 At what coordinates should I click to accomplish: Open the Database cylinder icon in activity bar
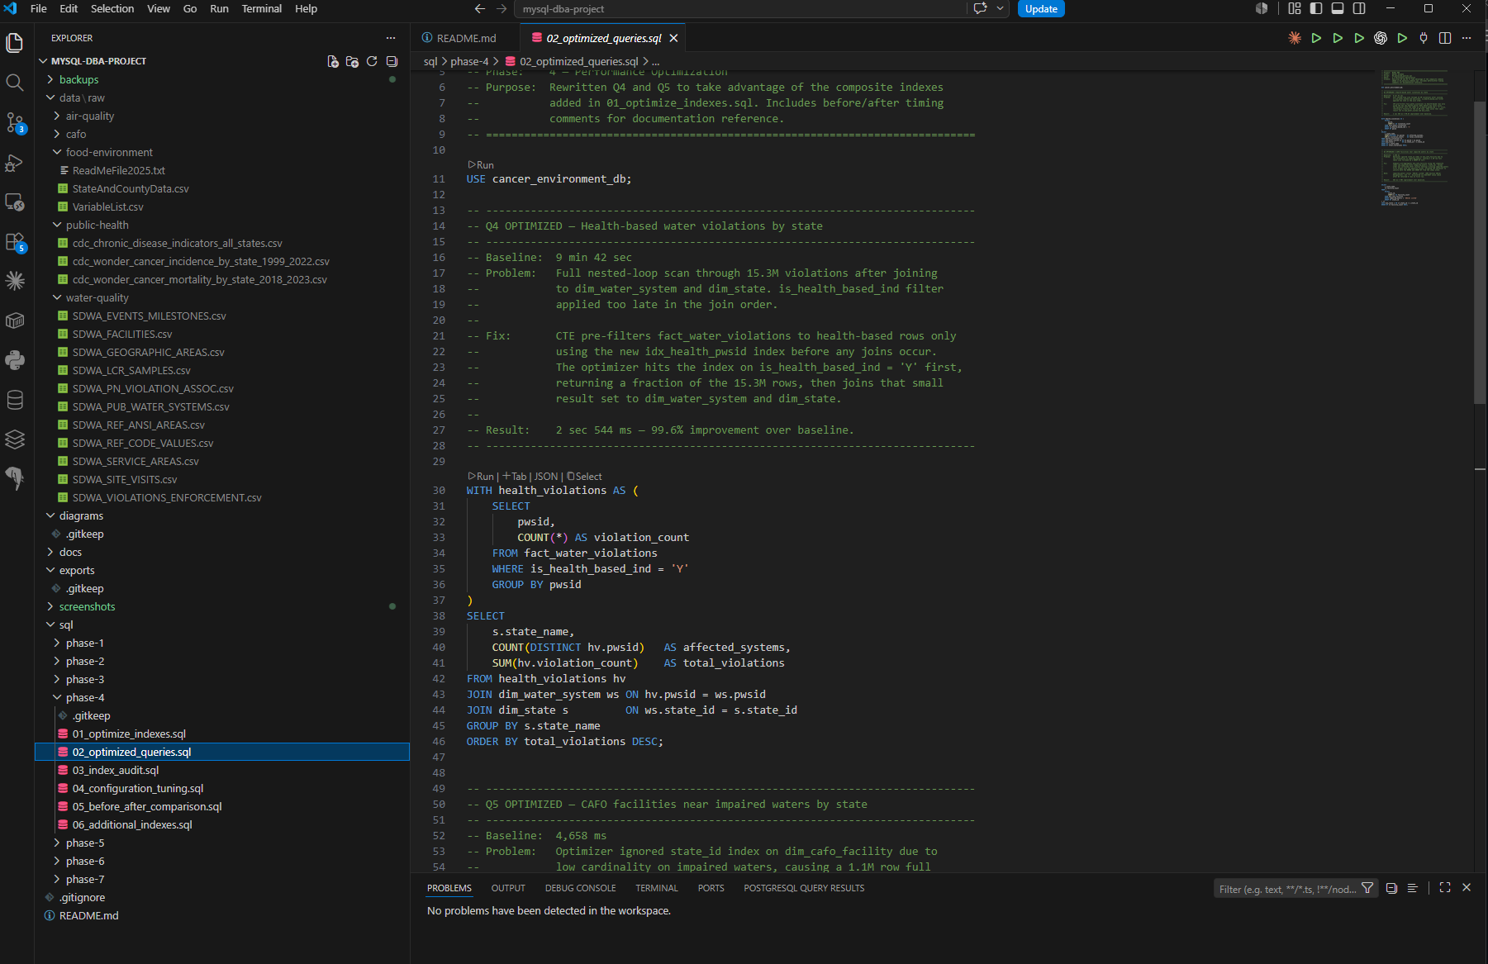click(x=15, y=400)
